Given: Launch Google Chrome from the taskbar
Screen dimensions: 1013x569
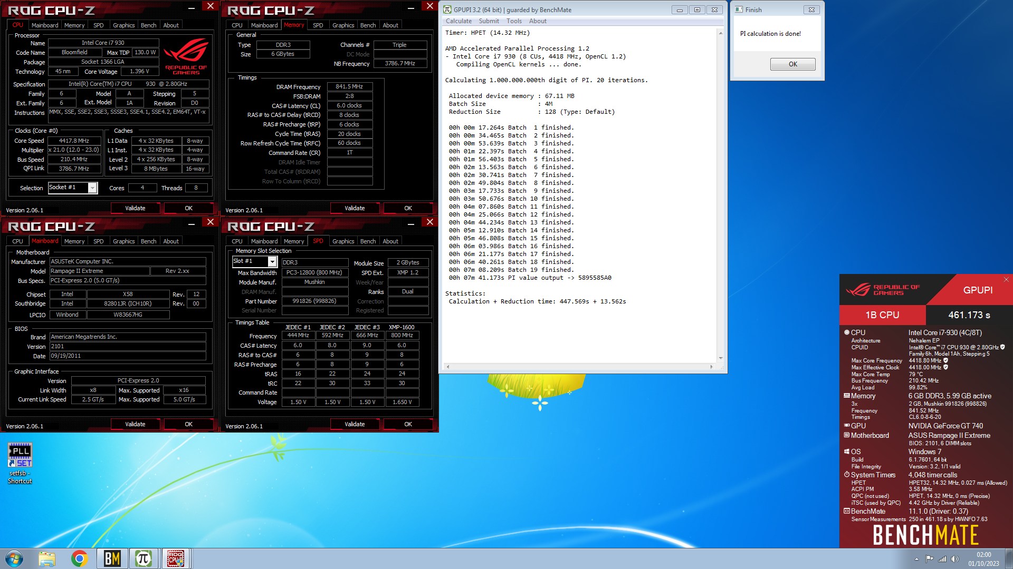Looking at the screenshot, I should point(79,558).
